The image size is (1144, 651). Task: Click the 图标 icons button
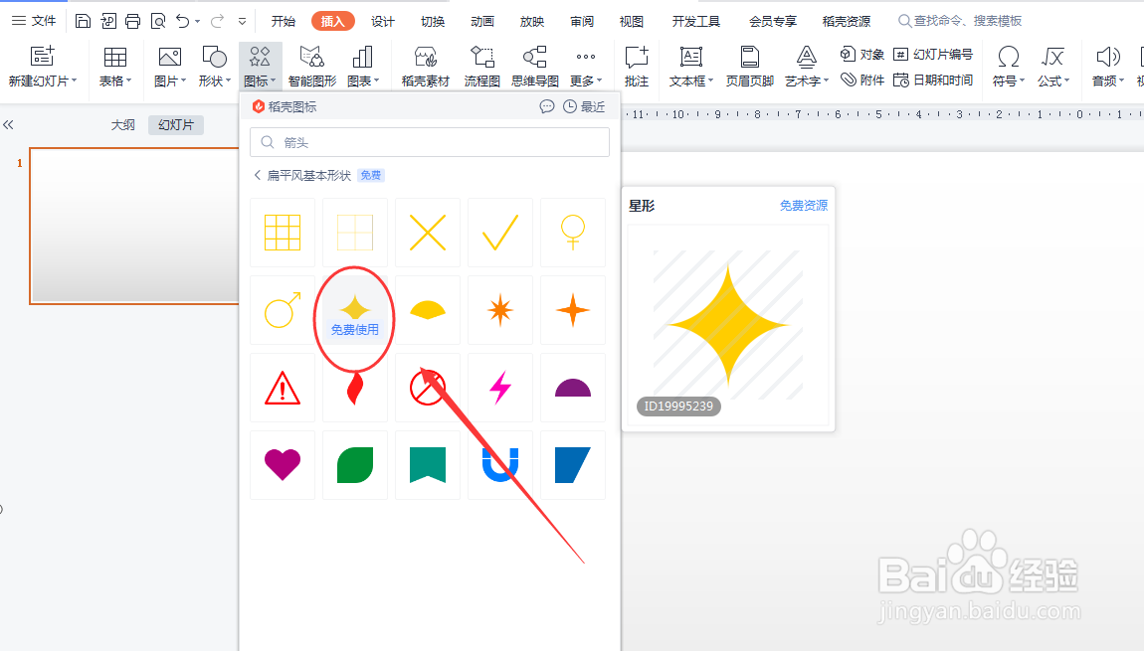click(260, 66)
